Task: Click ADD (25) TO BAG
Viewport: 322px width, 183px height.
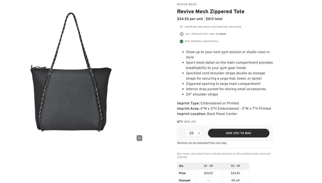Action: tap(238, 133)
